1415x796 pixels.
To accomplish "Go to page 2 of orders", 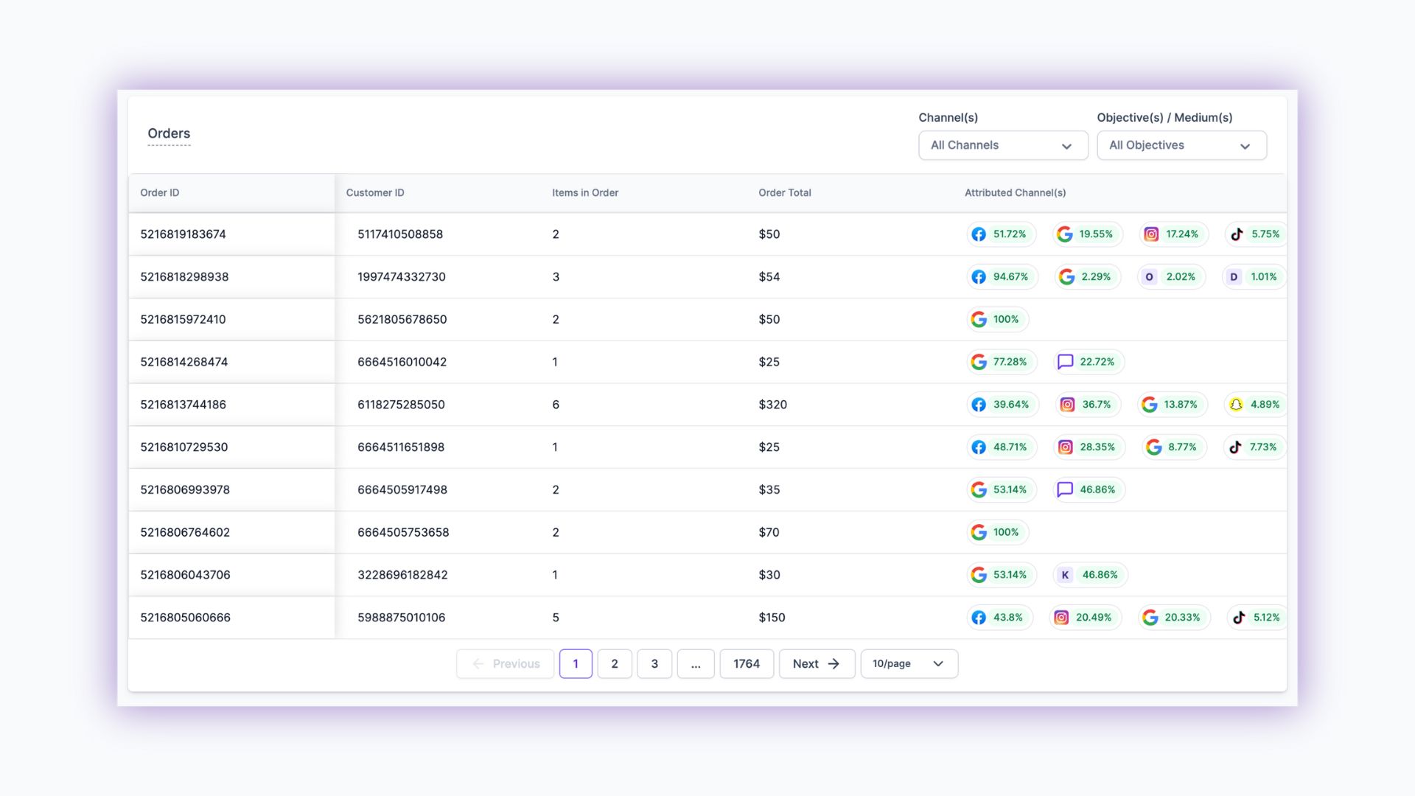I will 614,664.
